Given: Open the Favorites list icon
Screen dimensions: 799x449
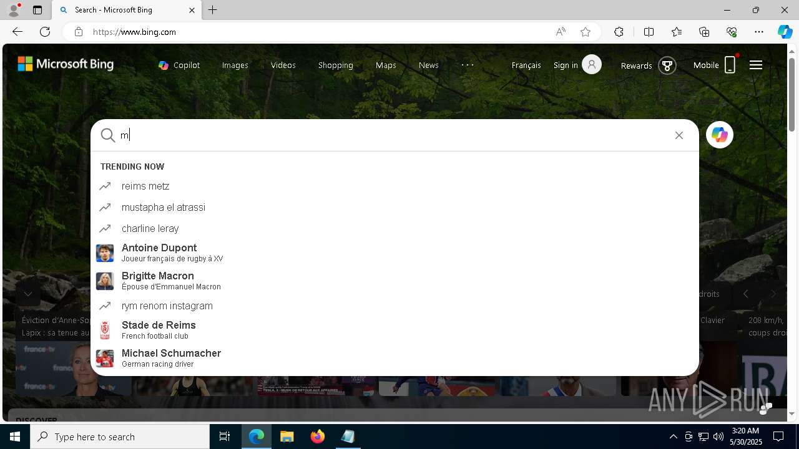Looking at the screenshot, I should pos(677,32).
